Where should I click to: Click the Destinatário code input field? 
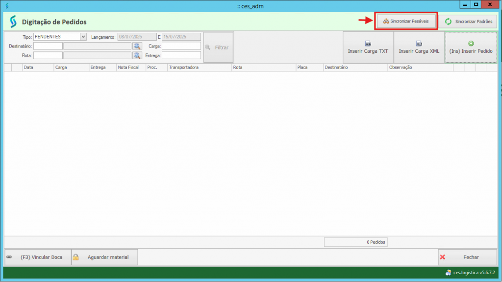coord(48,47)
